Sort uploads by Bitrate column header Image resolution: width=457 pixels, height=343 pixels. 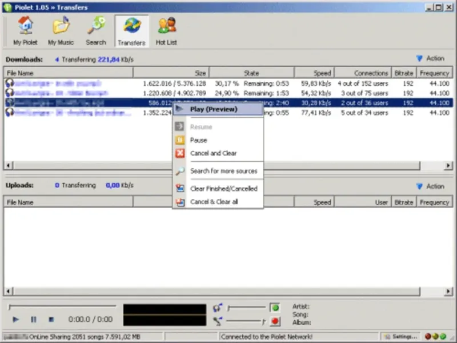404,202
